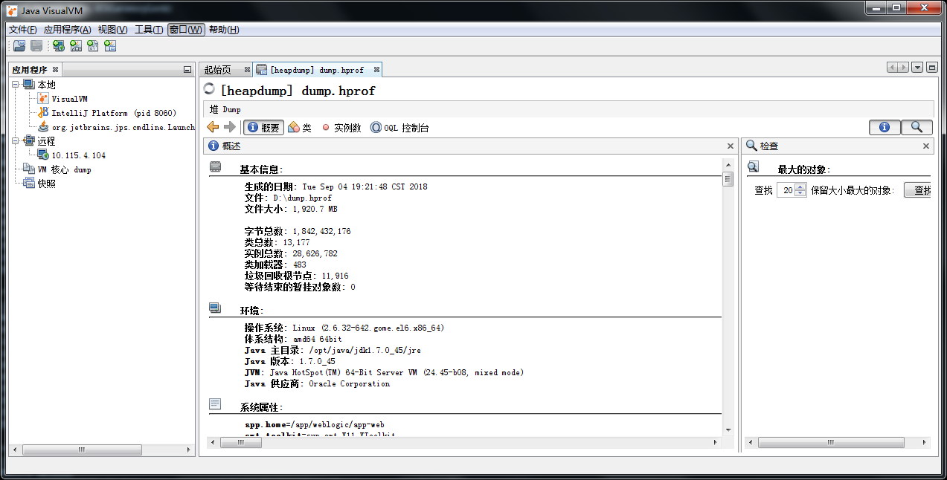Close the [heapdump] dump.hprof tab

click(376, 70)
